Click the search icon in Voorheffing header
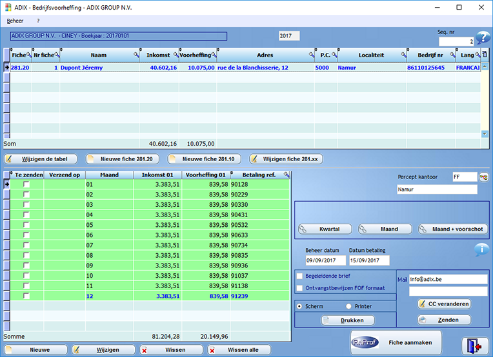This screenshot has width=493, height=357. point(214,55)
